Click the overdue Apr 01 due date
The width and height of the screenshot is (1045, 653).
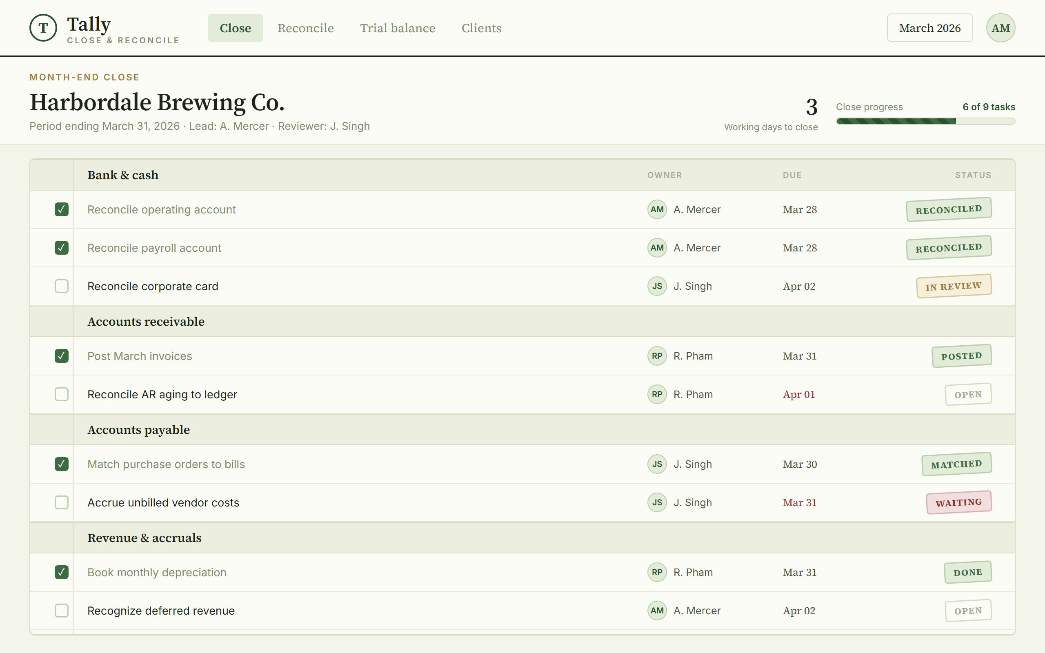tap(799, 394)
